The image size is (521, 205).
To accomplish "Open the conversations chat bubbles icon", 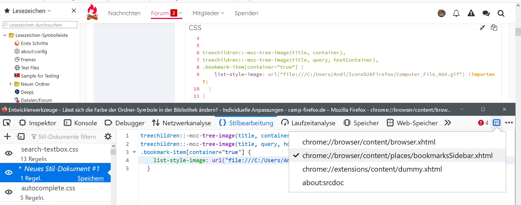I will 486,13.
